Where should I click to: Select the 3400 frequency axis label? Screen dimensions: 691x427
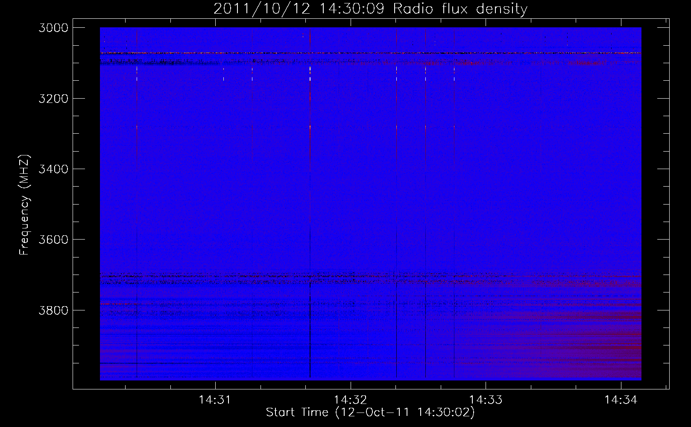tap(53, 169)
